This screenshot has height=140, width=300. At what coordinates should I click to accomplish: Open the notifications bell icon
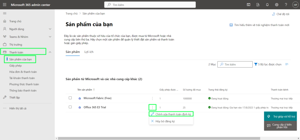[267, 5]
